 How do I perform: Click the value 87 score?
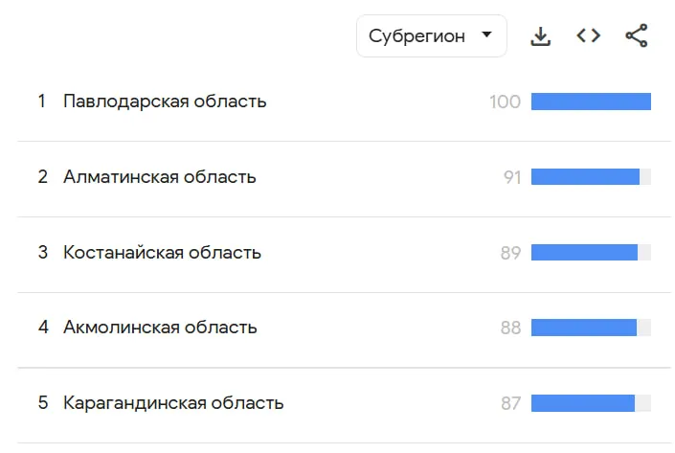pyautogui.click(x=510, y=403)
